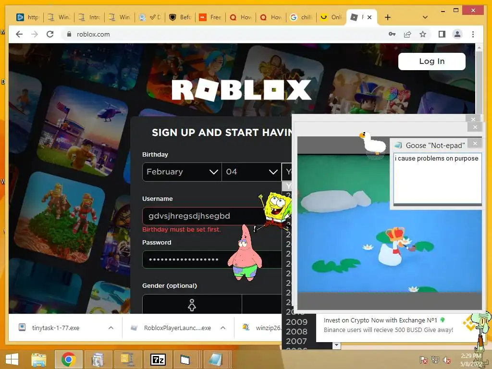Open the saved passwords key icon
492x369 pixels.
392,34
